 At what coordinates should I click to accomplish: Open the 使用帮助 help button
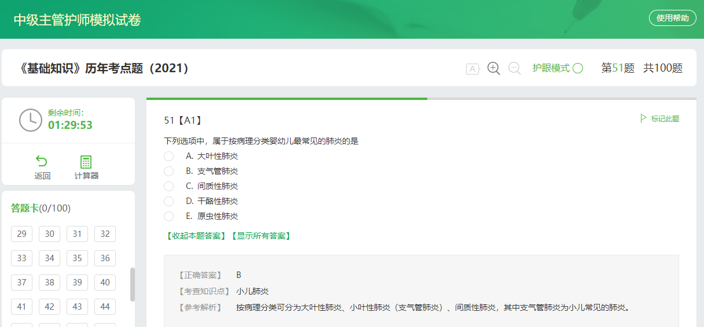(x=672, y=18)
